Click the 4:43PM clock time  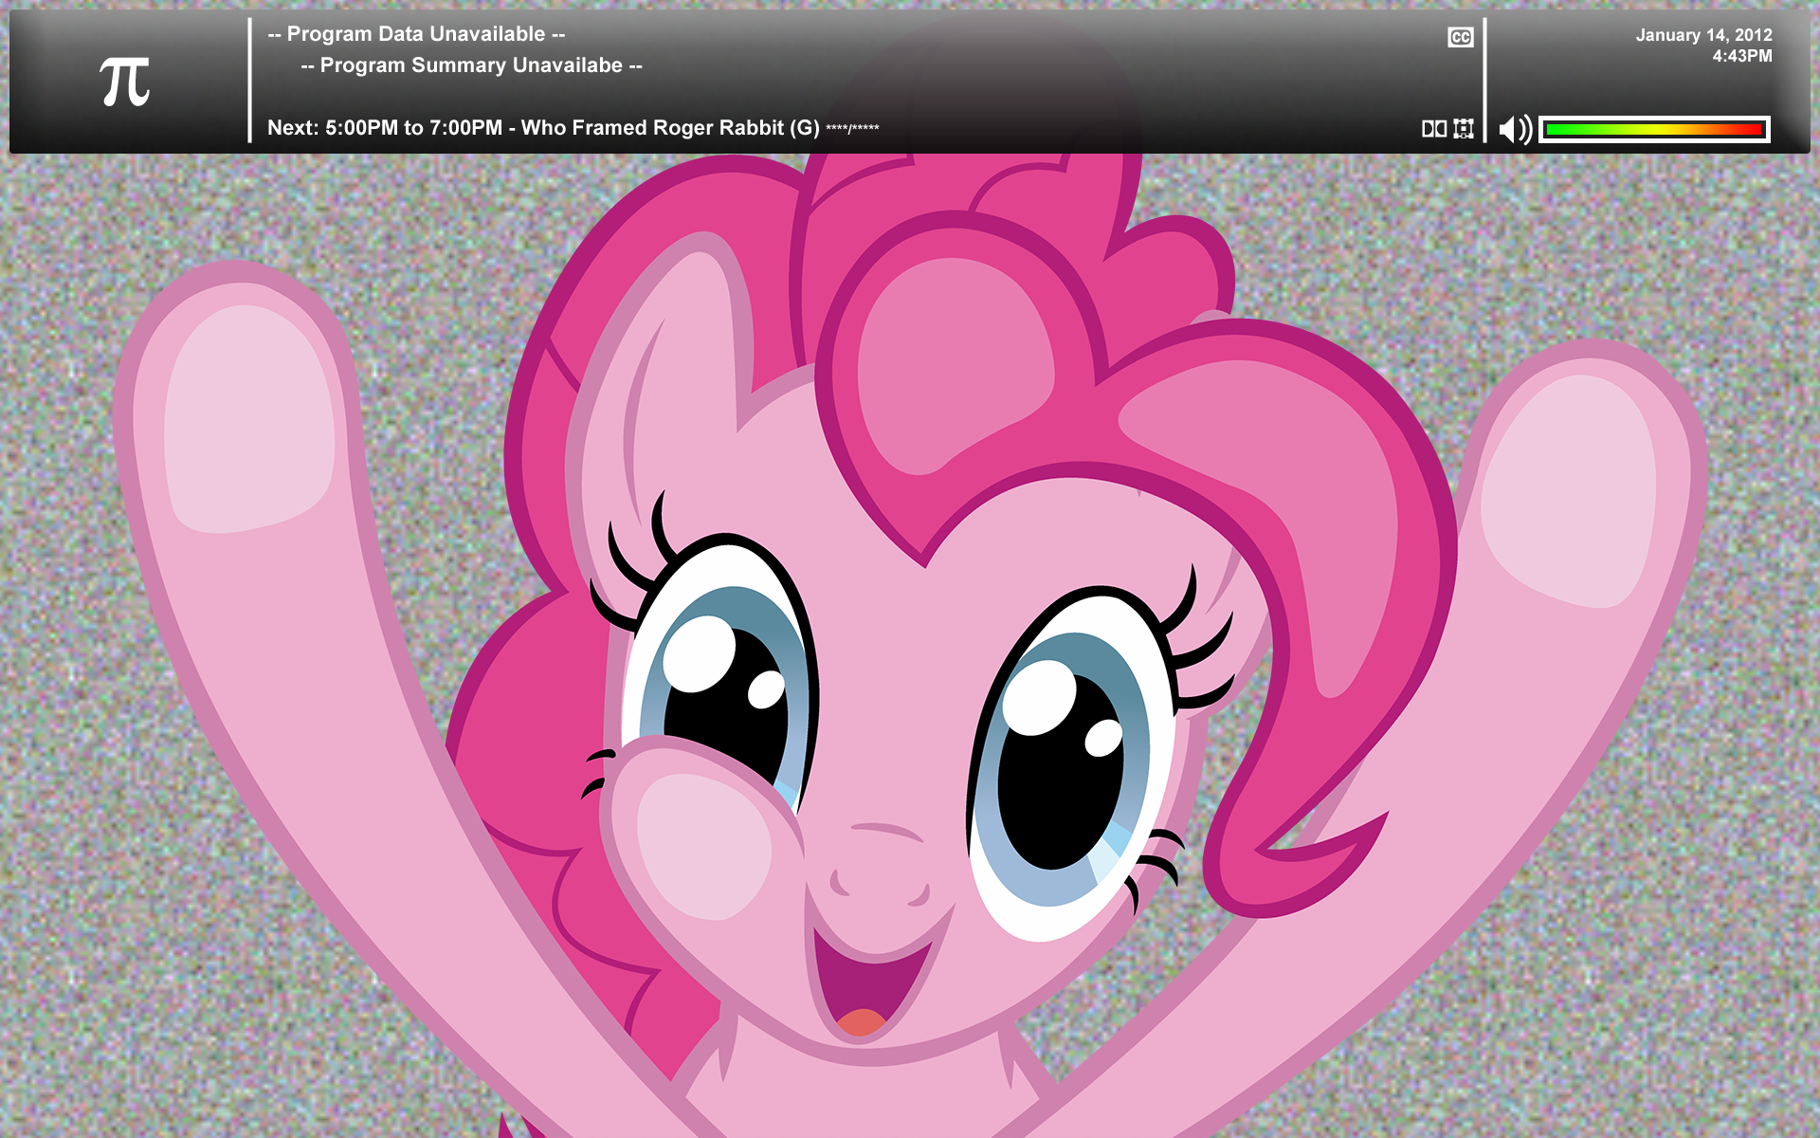point(1741,56)
